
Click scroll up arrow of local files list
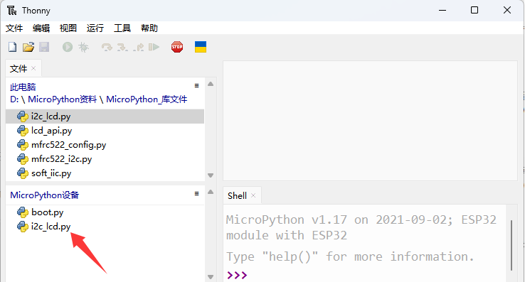pos(211,84)
